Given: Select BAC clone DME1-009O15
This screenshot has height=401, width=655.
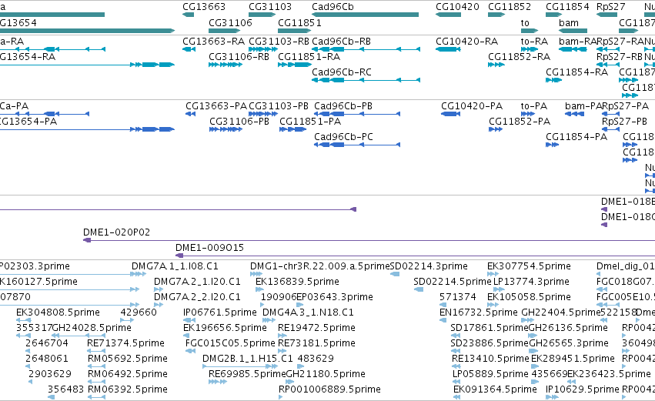Looking at the screenshot, I should [415, 256].
